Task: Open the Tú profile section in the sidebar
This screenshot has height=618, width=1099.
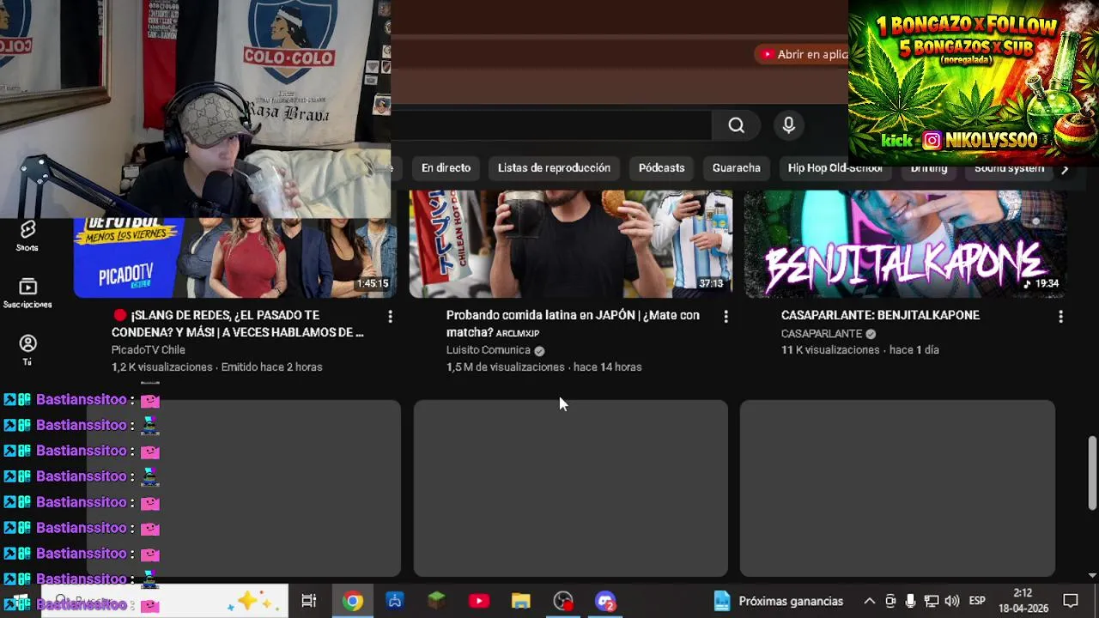Action: [x=27, y=349]
